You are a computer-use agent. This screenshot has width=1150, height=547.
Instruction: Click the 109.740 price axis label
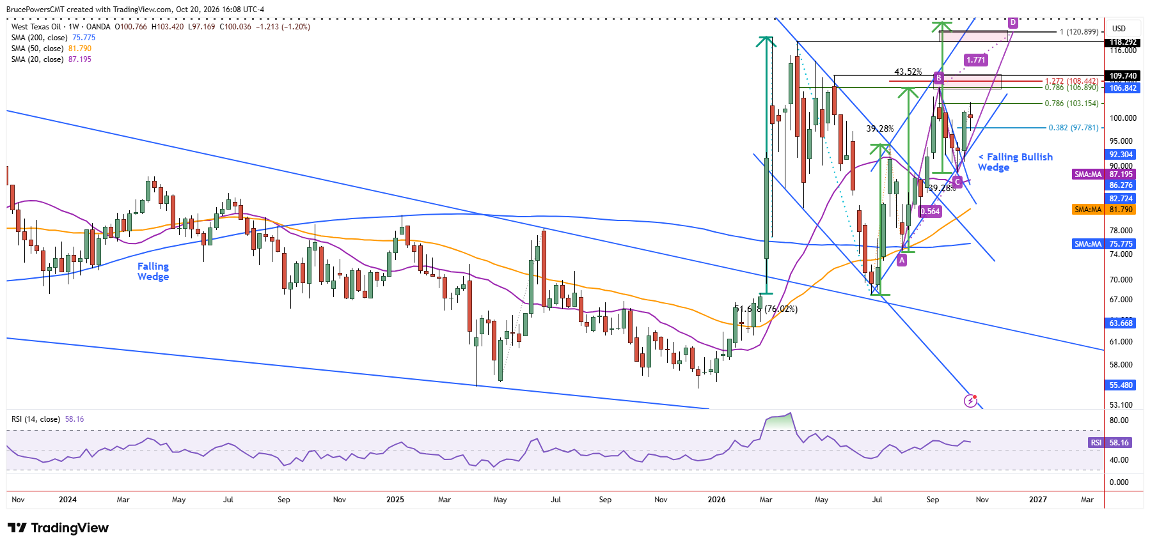(1123, 76)
